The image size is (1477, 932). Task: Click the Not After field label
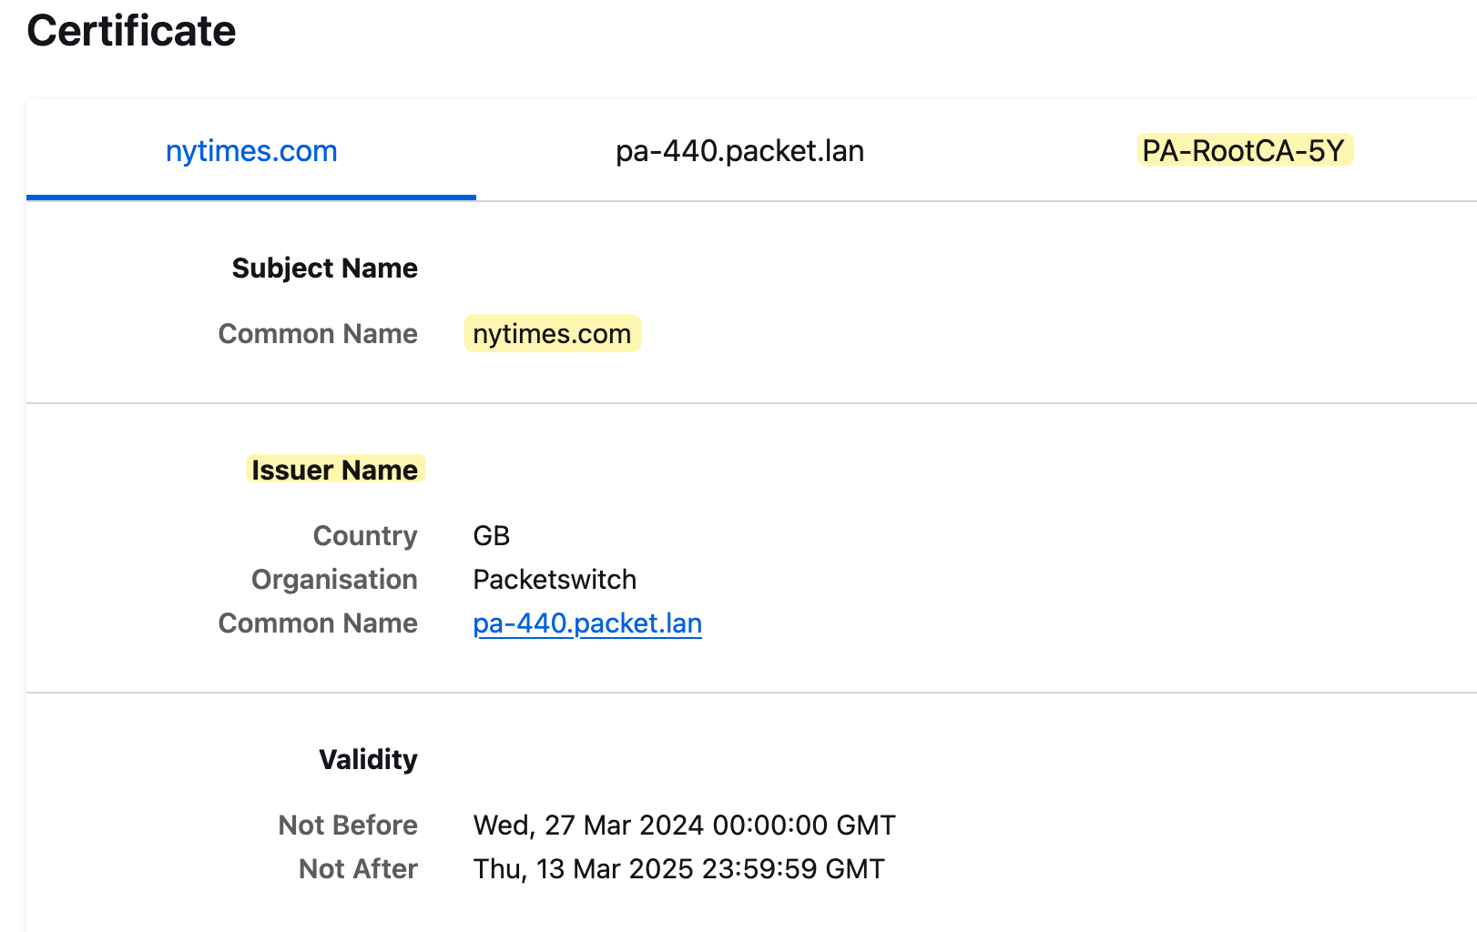pyautogui.click(x=357, y=868)
